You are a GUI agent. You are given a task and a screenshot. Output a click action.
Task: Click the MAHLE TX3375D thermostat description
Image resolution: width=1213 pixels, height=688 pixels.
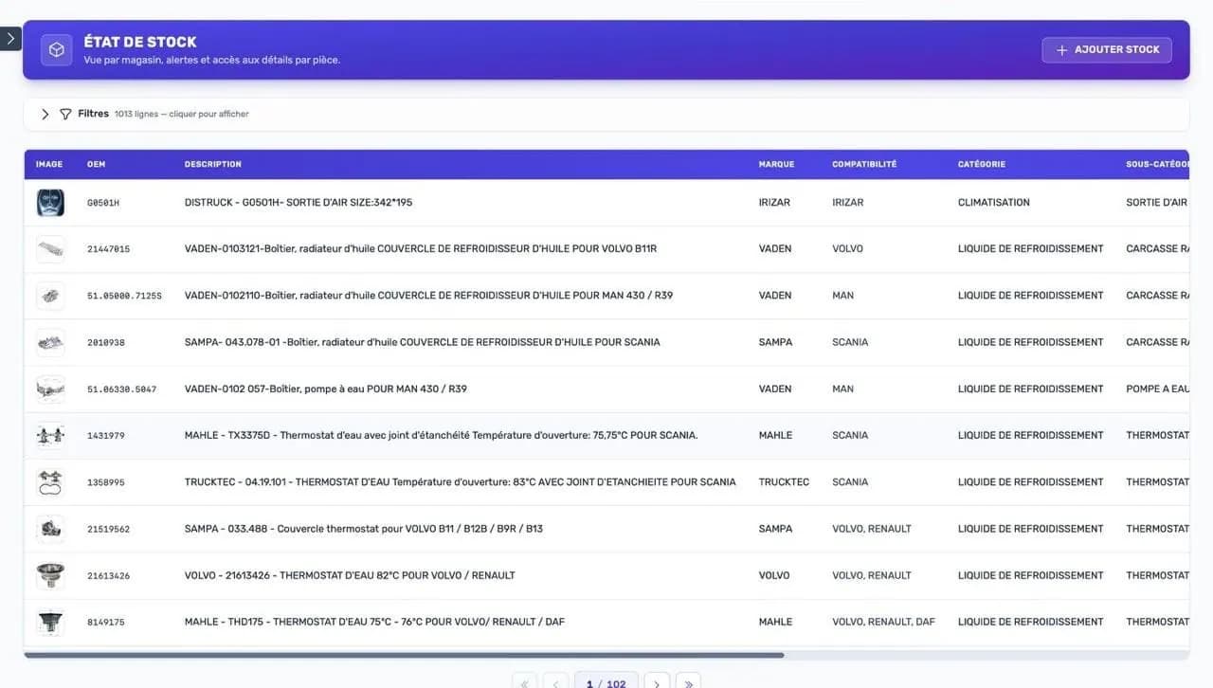(x=441, y=436)
